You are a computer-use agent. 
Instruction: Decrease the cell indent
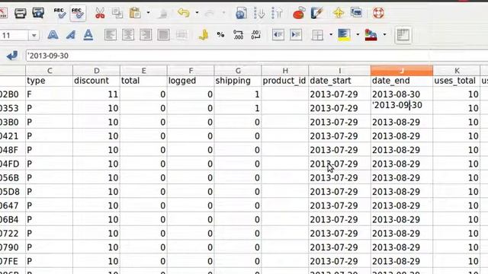click(x=278, y=35)
